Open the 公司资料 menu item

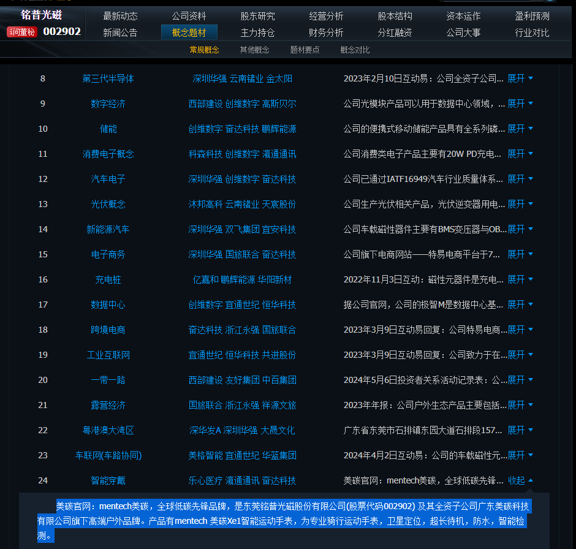tap(189, 16)
